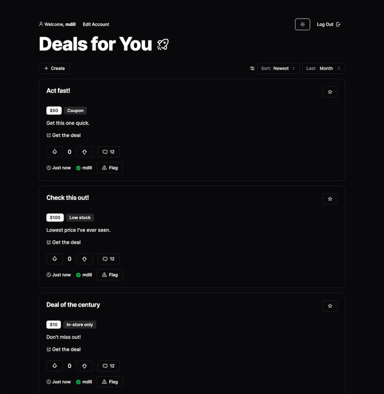
Task: Star the "Act fast!" deal as favorite
Action: coord(330,92)
